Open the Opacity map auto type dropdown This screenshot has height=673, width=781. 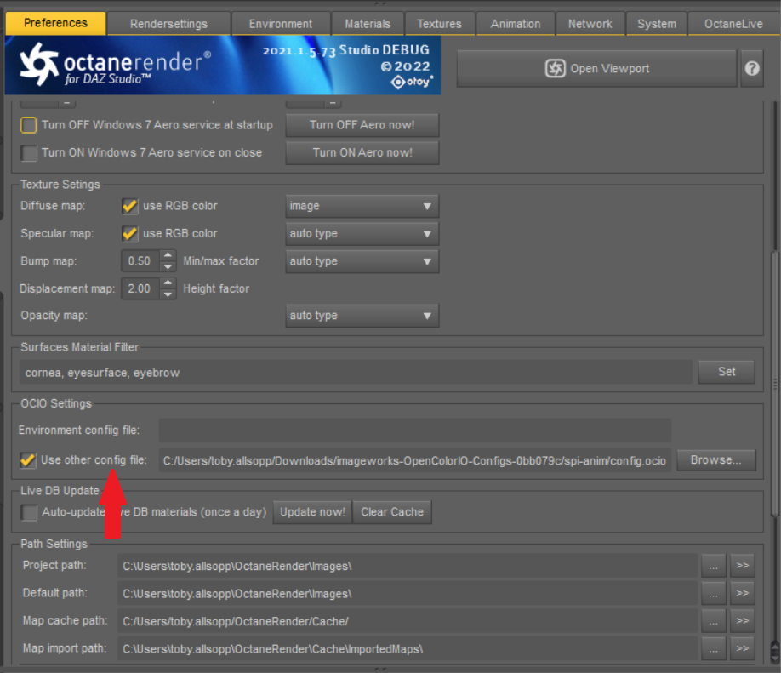click(x=362, y=316)
